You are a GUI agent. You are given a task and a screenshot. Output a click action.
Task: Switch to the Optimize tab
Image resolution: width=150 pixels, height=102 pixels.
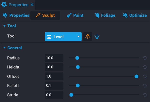coord(135,15)
